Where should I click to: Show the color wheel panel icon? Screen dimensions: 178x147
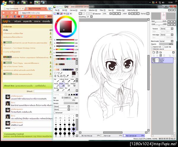click(x=55, y=14)
